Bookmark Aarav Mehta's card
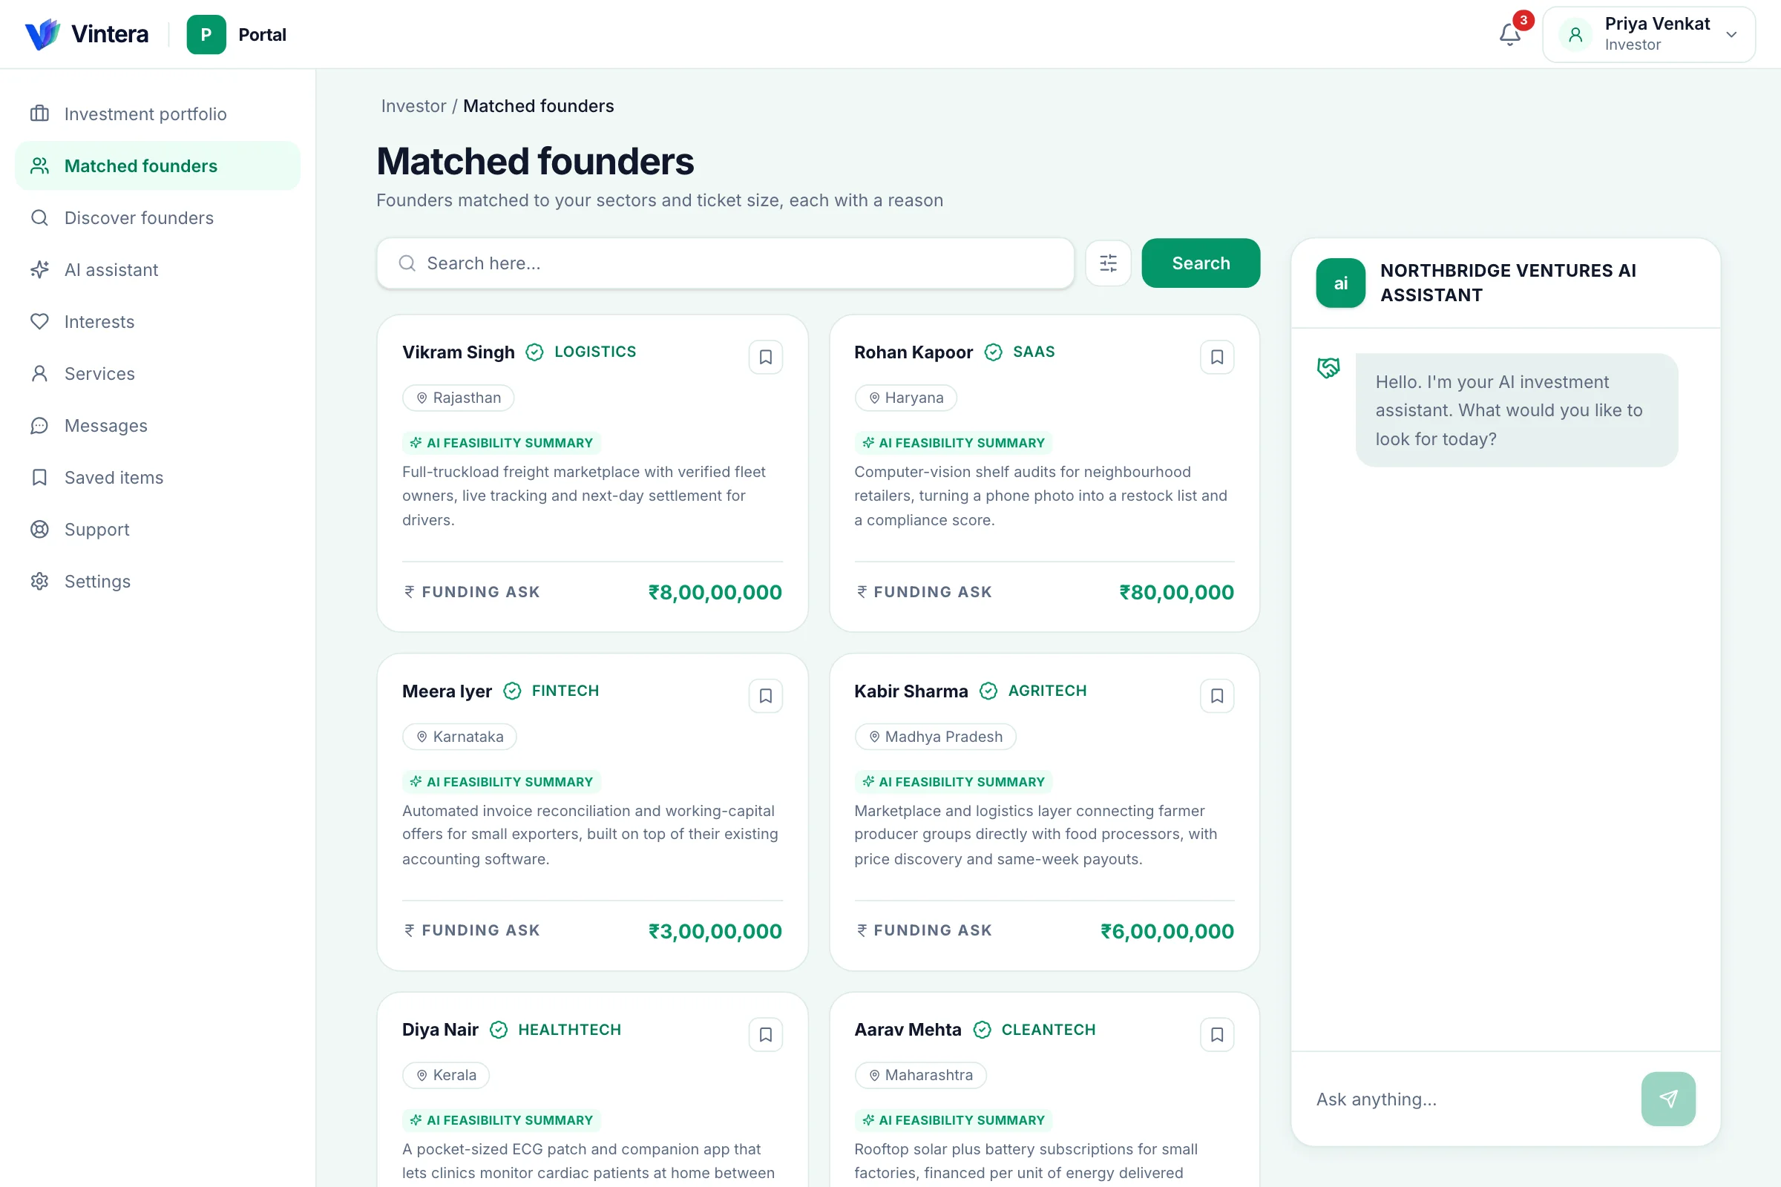The image size is (1781, 1187). (1217, 1034)
